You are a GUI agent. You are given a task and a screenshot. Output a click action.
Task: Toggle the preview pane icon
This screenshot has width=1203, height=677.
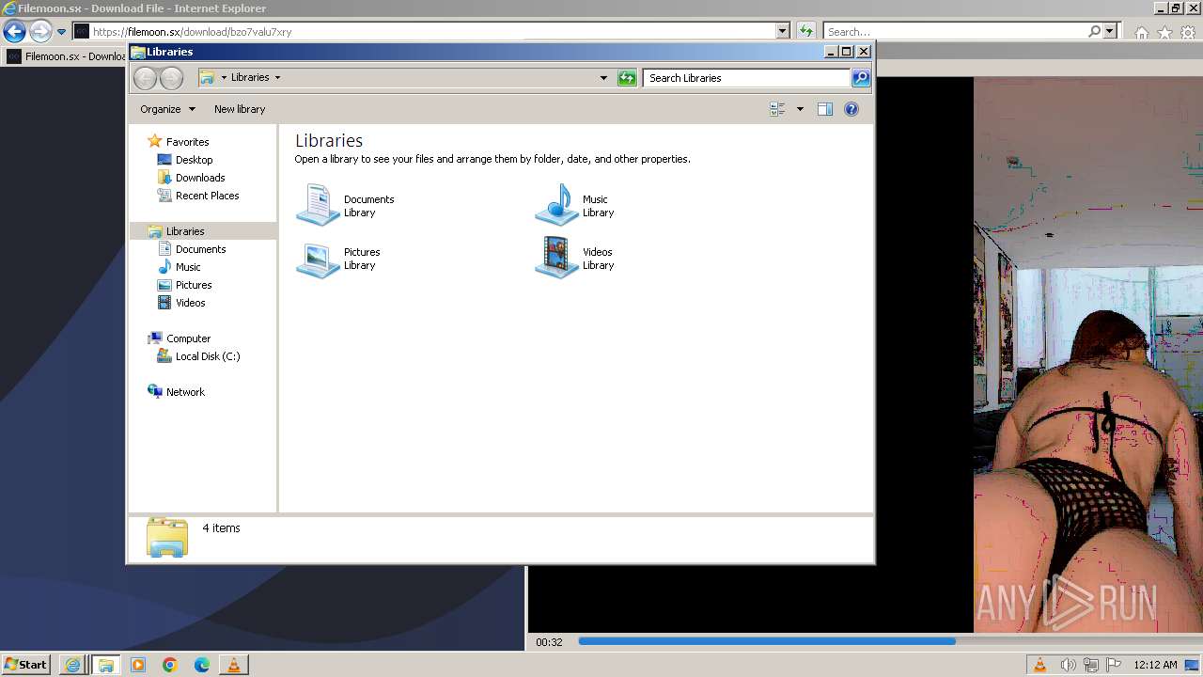824,109
